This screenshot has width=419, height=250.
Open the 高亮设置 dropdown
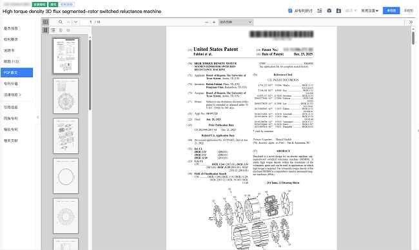click(x=370, y=11)
